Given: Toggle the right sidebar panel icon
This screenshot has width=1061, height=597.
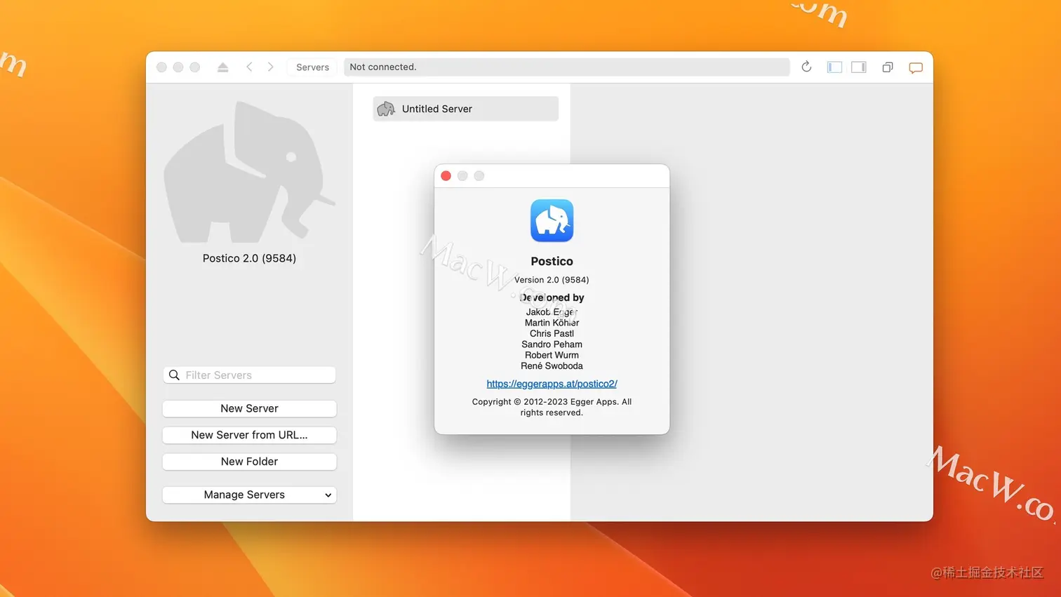Looking at the screenshot, I should pyautogui.click(x=859, y=67).
